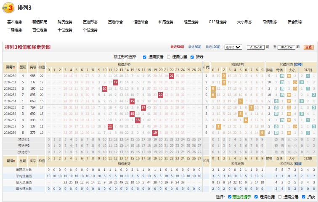Enable 遗漏分层 in 标注形式选择 row
The height and width of the screenshot is (202, 318).
pyautogui.click(x=169, y=57)
